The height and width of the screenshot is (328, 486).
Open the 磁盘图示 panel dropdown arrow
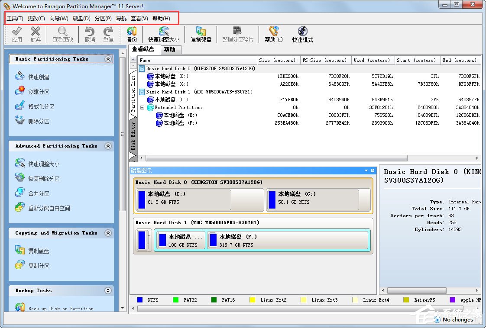[366, 170]
